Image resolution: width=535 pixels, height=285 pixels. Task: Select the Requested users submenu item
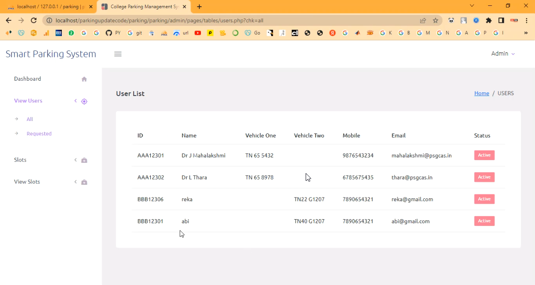(x=39, y=133)
